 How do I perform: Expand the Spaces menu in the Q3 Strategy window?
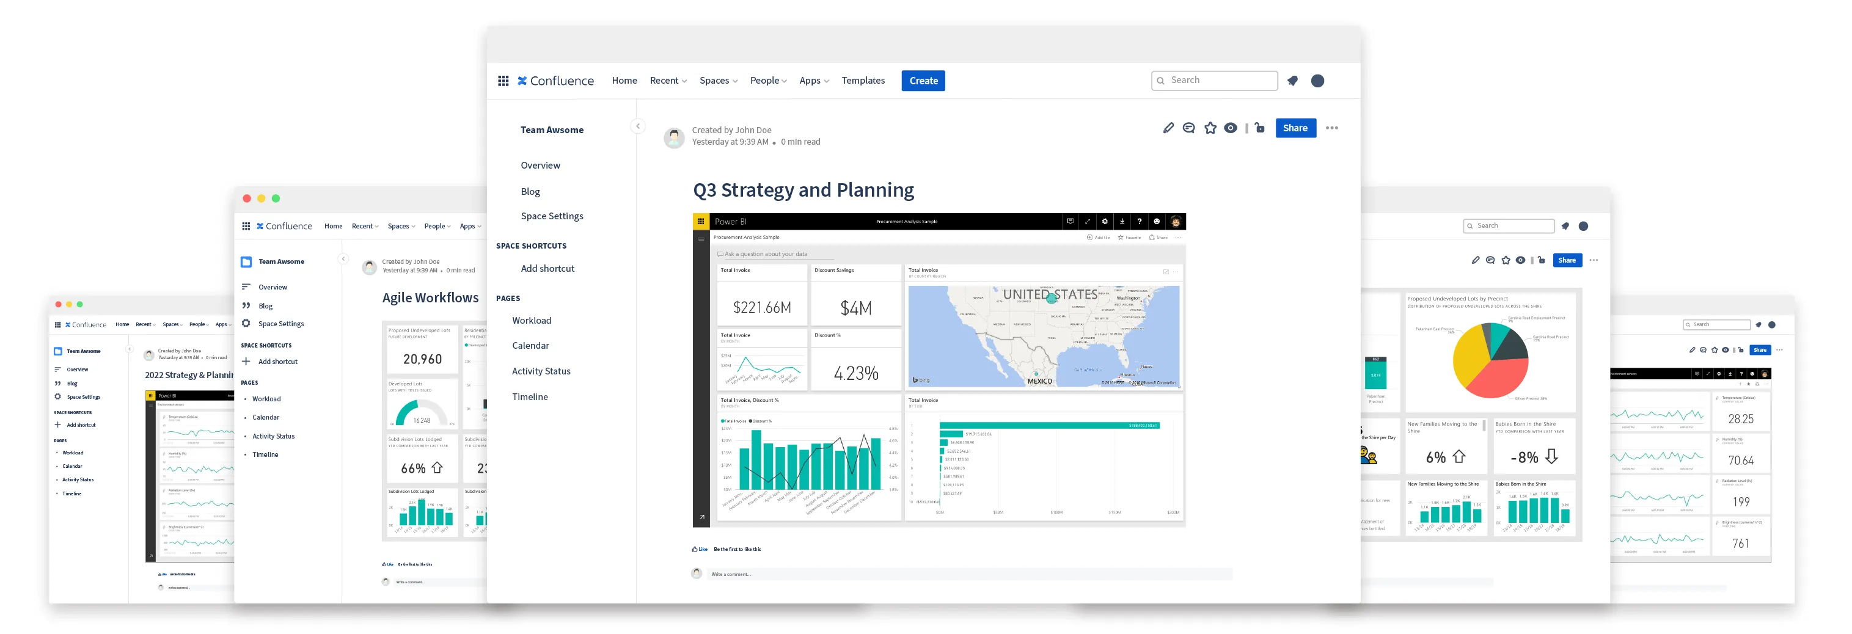click(718, 81)
